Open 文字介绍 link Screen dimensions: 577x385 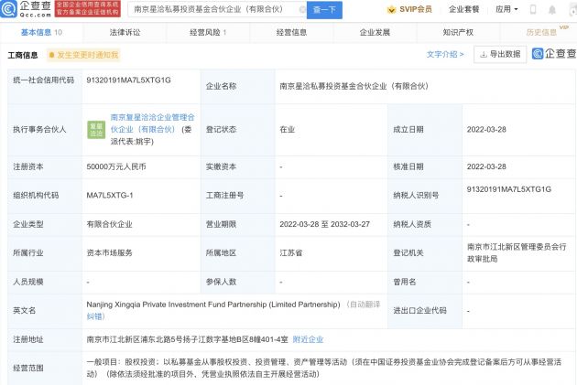coord(445,54)
